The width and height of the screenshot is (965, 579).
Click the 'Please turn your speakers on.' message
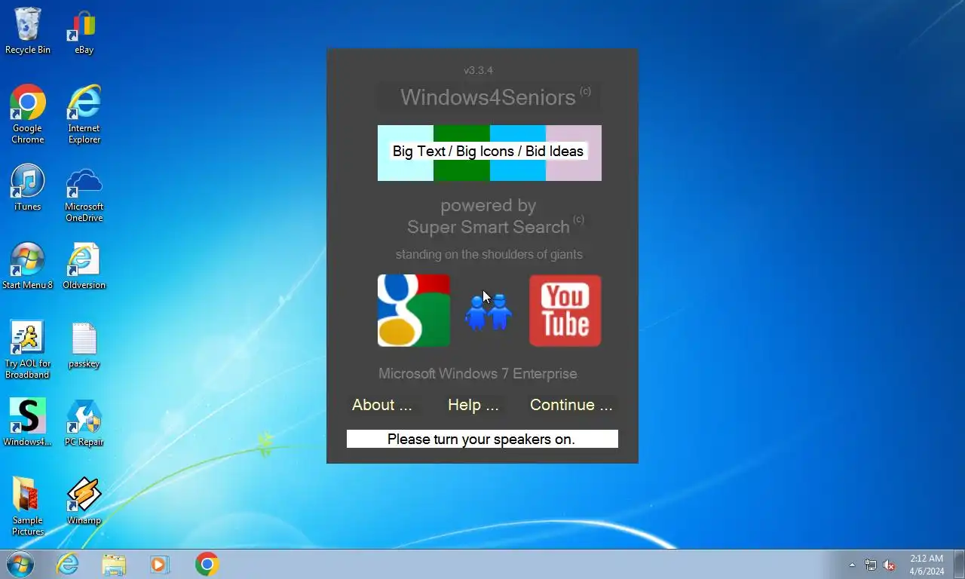tap(482, 439)
